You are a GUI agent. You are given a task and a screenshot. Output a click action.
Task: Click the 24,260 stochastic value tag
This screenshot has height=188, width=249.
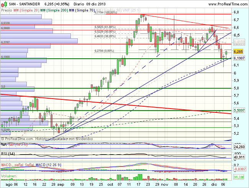[239, 147]
